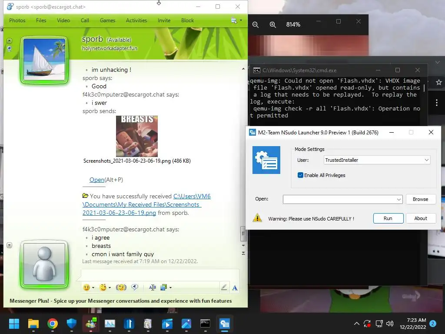The width and height of the screenshot is (445, 334).
Task: Open the three-dot menu in background browser
Action: pos(437,103)
